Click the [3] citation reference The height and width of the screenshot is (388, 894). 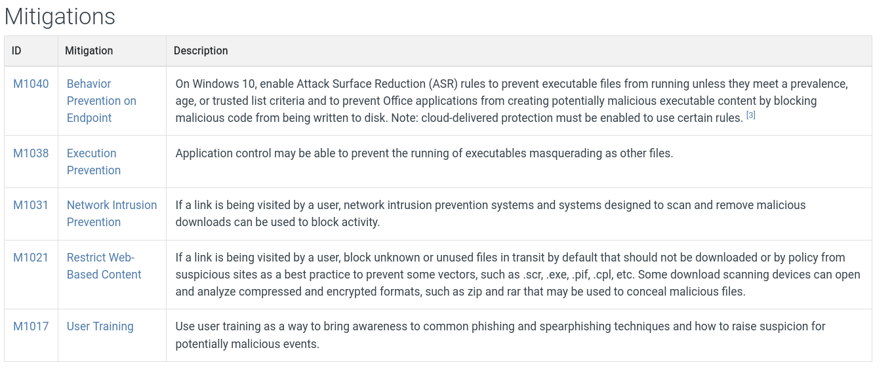(751, 115)
